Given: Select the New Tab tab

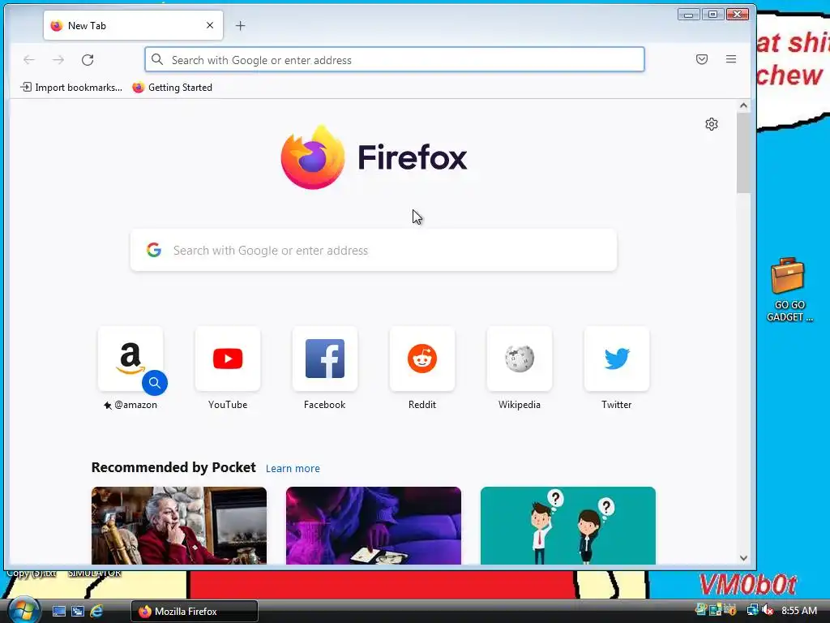Looking at the screenshot, I should coord(134,25).
